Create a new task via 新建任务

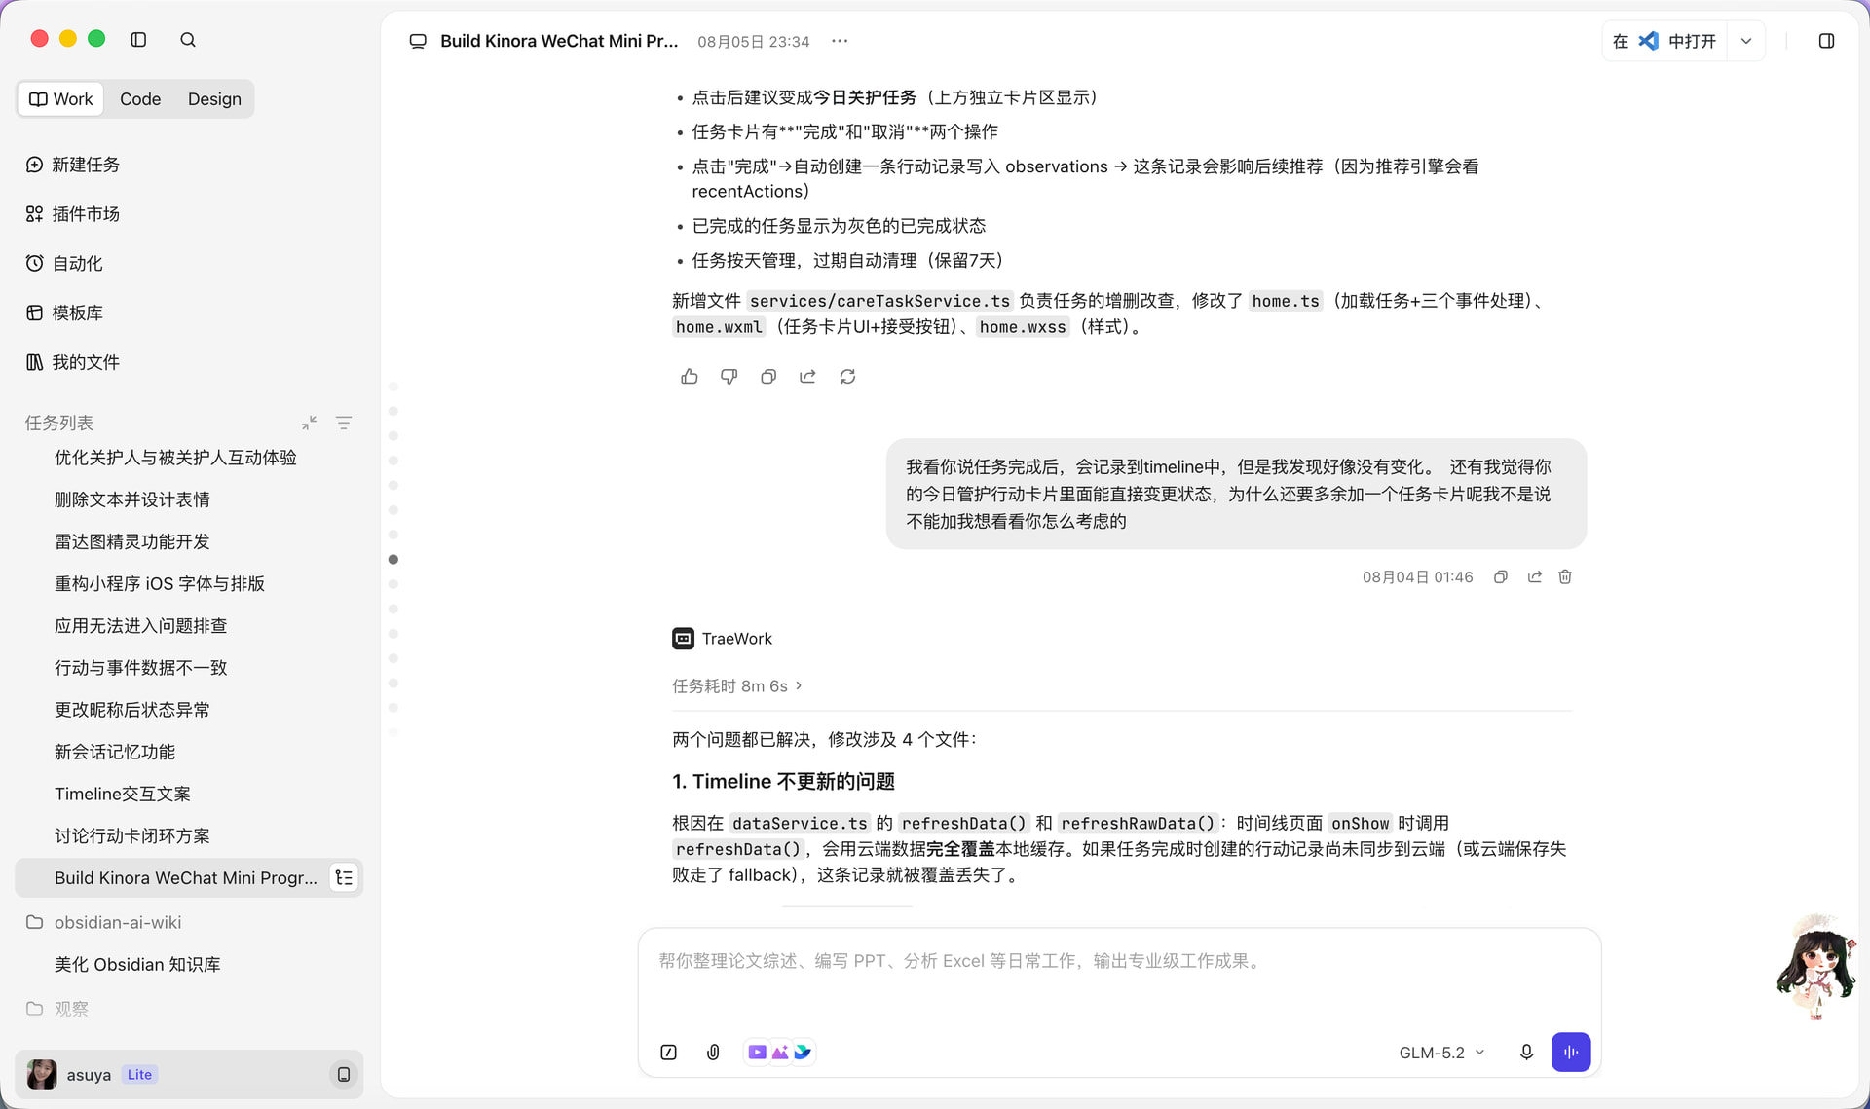(x=73, y=165)
